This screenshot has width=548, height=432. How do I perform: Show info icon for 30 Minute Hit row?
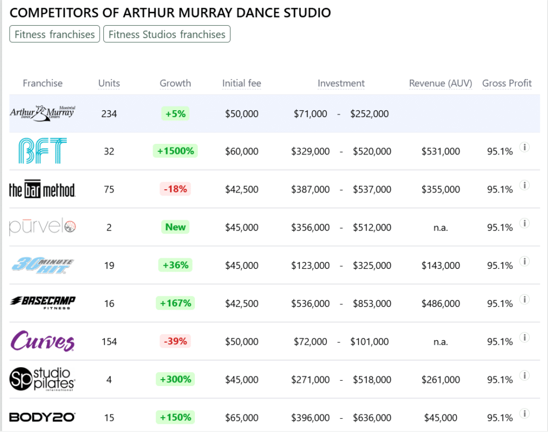pyautogui.click(x=524, y=261)
